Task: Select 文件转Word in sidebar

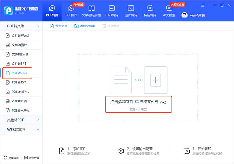Action: click(20, 36)
